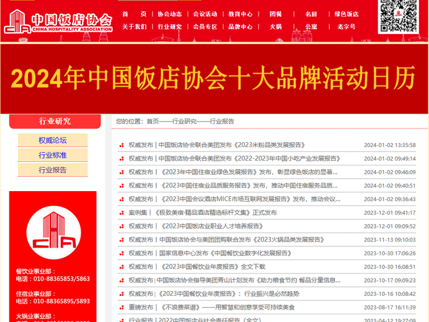
Task: Click the date 2023-12-01 09:41:17
Action: coord(390,212)
